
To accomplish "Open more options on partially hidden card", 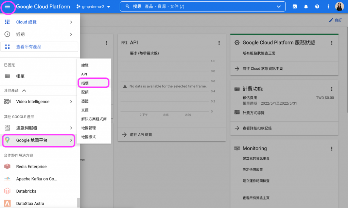I will coord(106,43).
